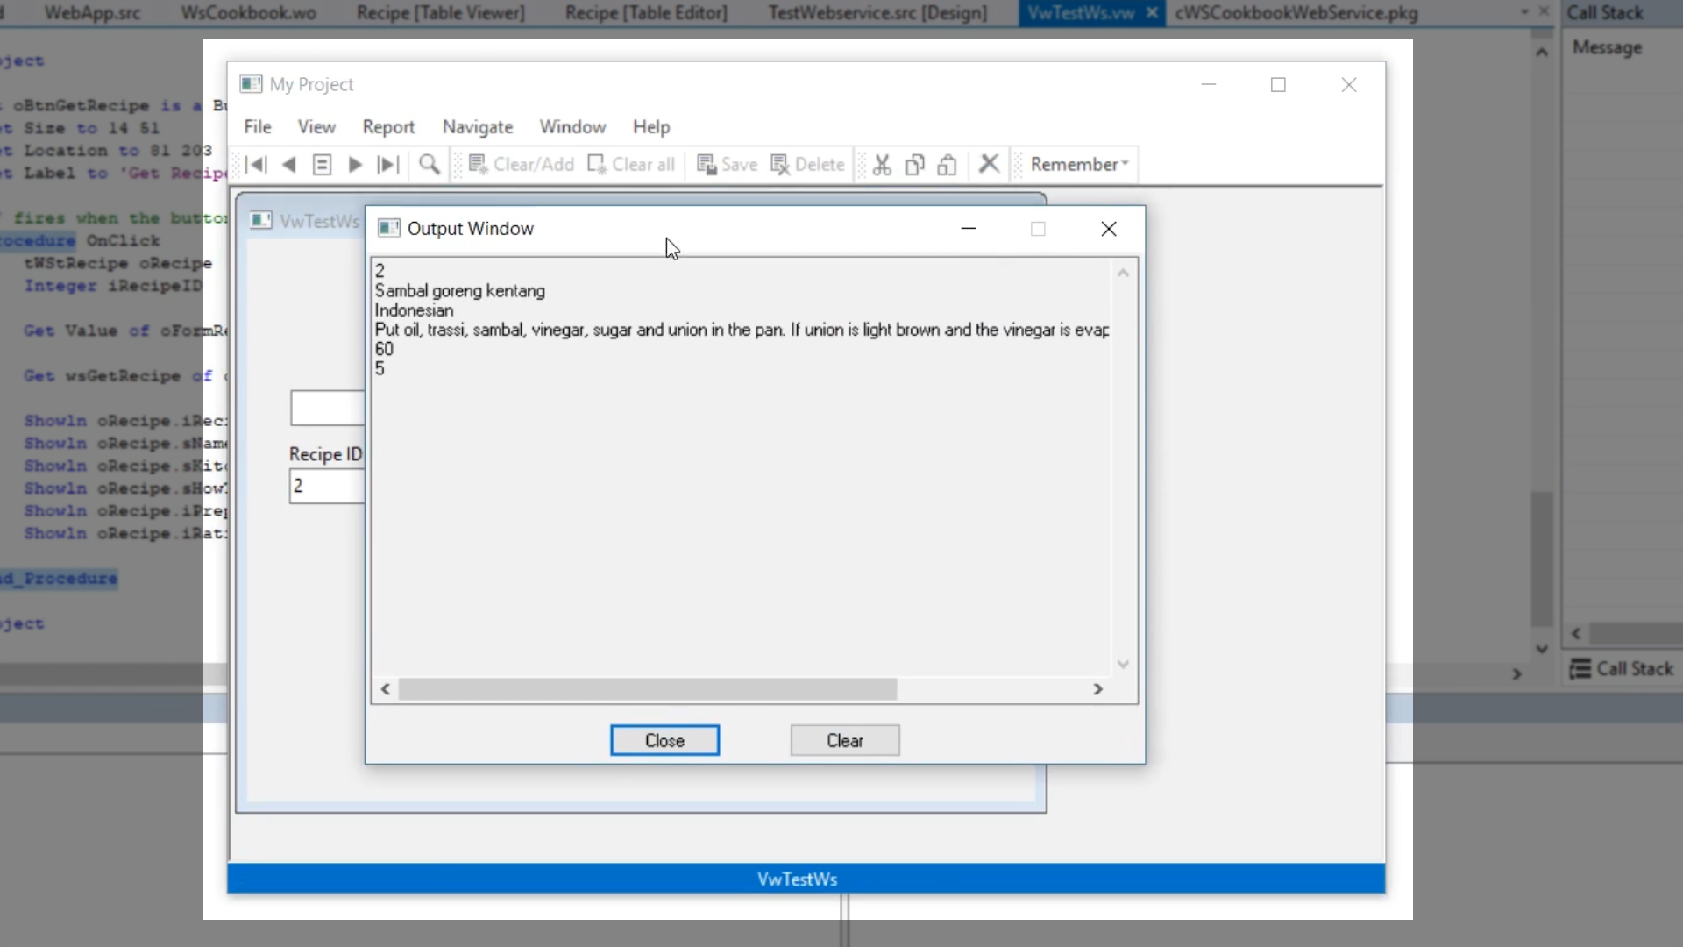Screen dimensions: 1683x947
Task: Expand the Remember dropdown
Action: [x=1078, y=165]
